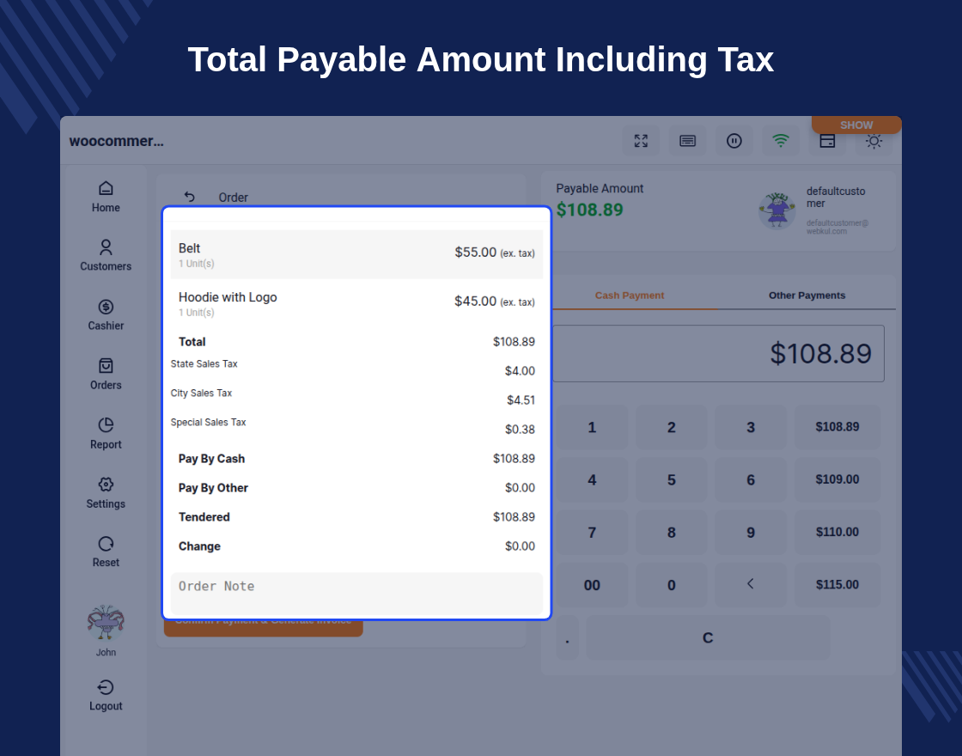
Task: Select the Belt order line
Action: coord(356,254)
